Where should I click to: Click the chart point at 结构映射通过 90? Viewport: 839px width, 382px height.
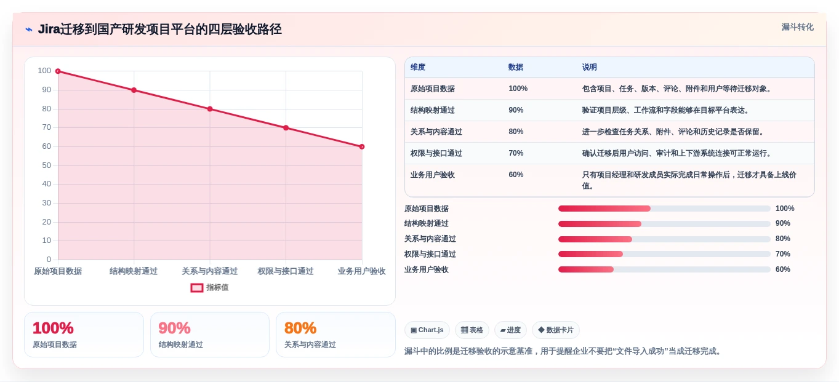click(x=134, y=90)
